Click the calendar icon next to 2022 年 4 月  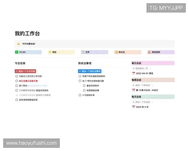(134, 107)
